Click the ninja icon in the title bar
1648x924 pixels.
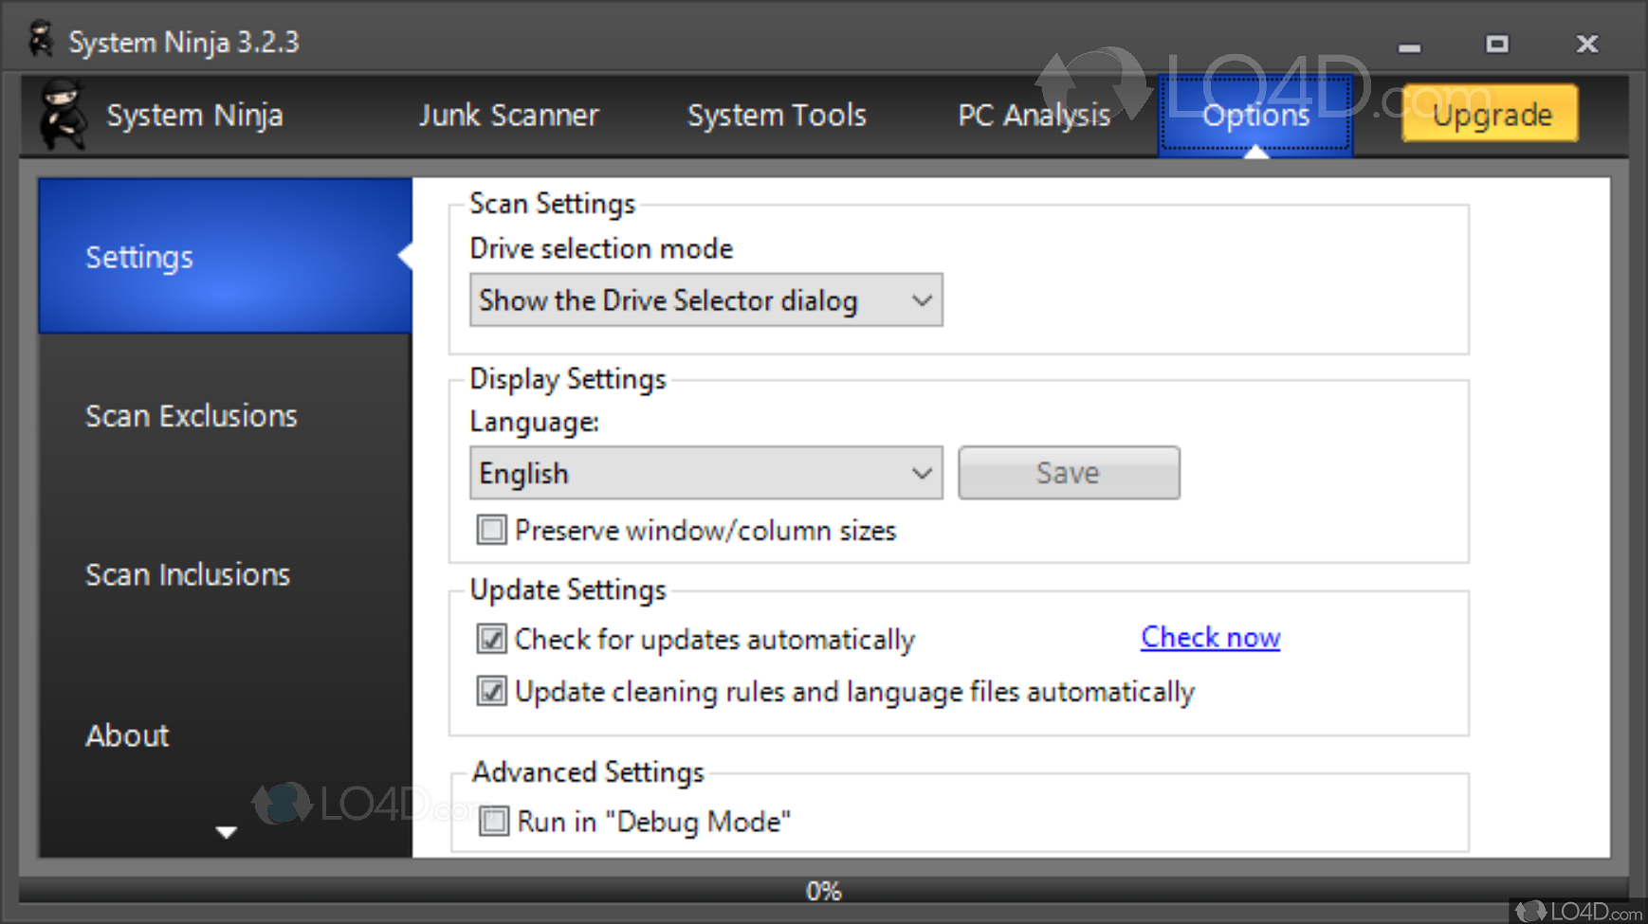pyautogui.click(x=40, y=38)
